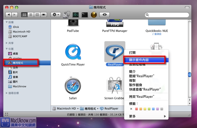This screenshot has height=128, width=197.
Task: Choose 拷貝“RealPlayer” menu entry
Action: 146,97
